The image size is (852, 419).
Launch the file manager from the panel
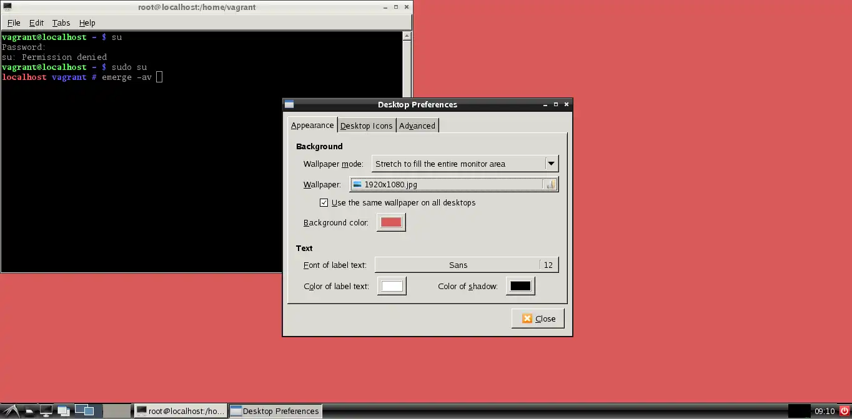click(29, 411)
